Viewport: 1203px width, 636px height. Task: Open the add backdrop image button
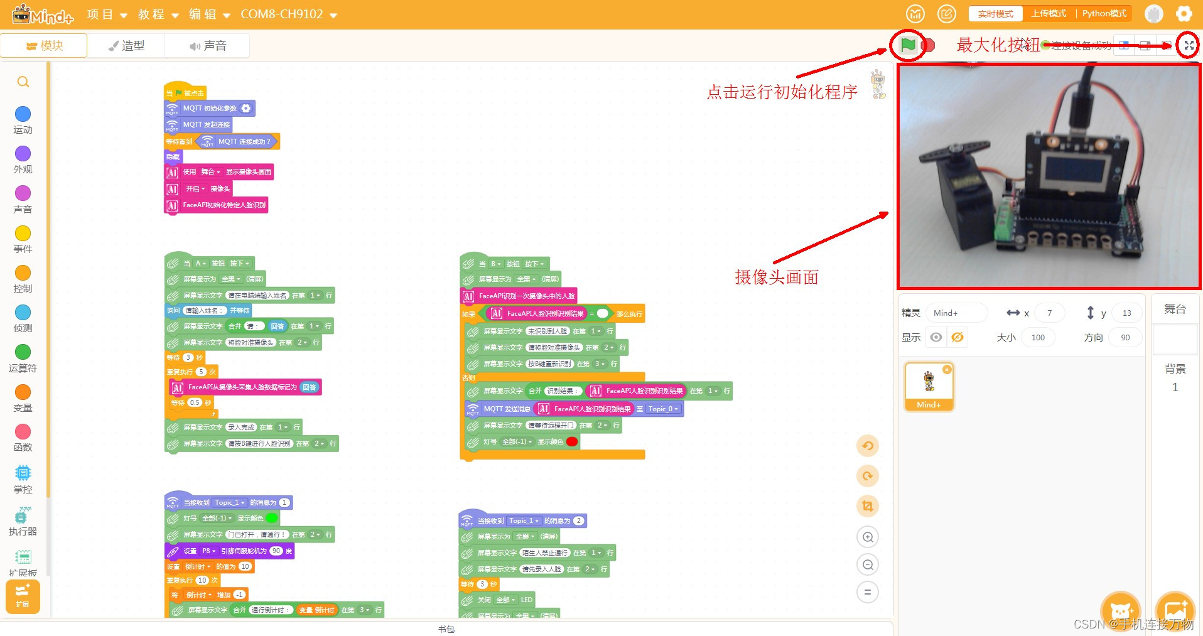click(1175, 610)
